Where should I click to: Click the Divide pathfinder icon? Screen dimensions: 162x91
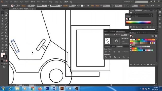(x=106, y=57)
